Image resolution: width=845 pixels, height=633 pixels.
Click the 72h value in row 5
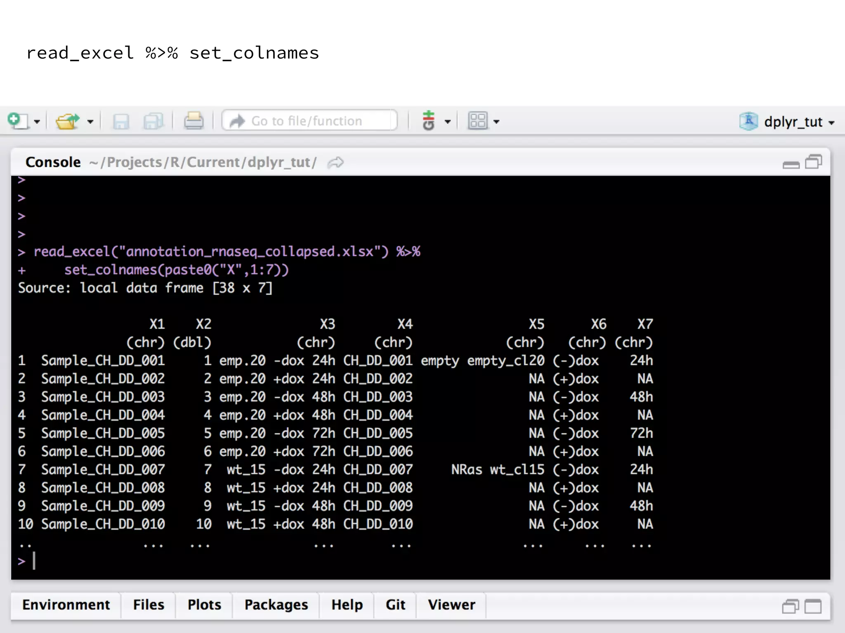[x=641, y=433]
